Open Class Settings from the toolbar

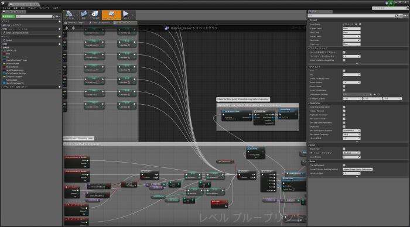click(x=95, y=15)
